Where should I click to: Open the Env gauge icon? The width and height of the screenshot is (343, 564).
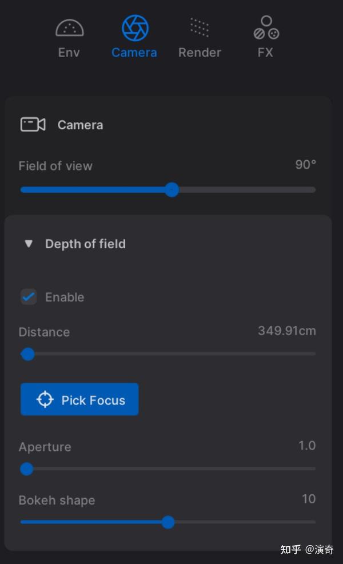pyautogui.click(x=69, y=28)
